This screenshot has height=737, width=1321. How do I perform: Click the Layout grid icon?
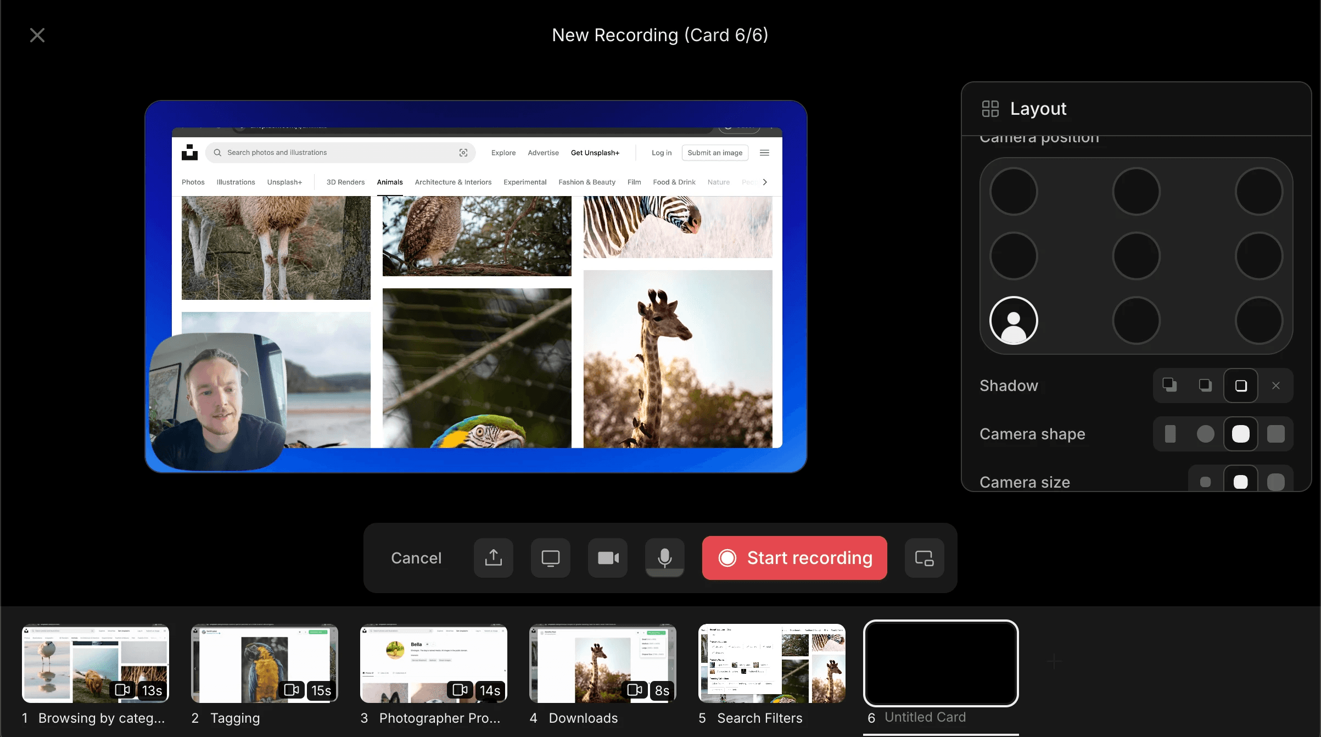click(990, 109)
